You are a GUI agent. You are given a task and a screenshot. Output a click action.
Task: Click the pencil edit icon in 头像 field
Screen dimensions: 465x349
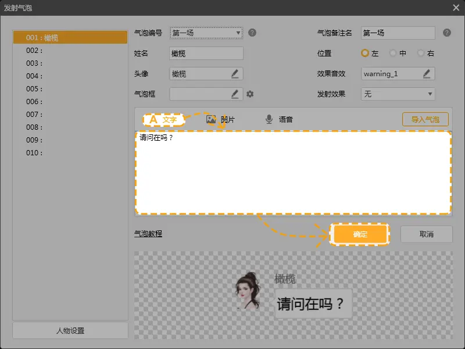click(x=235, y=74)
